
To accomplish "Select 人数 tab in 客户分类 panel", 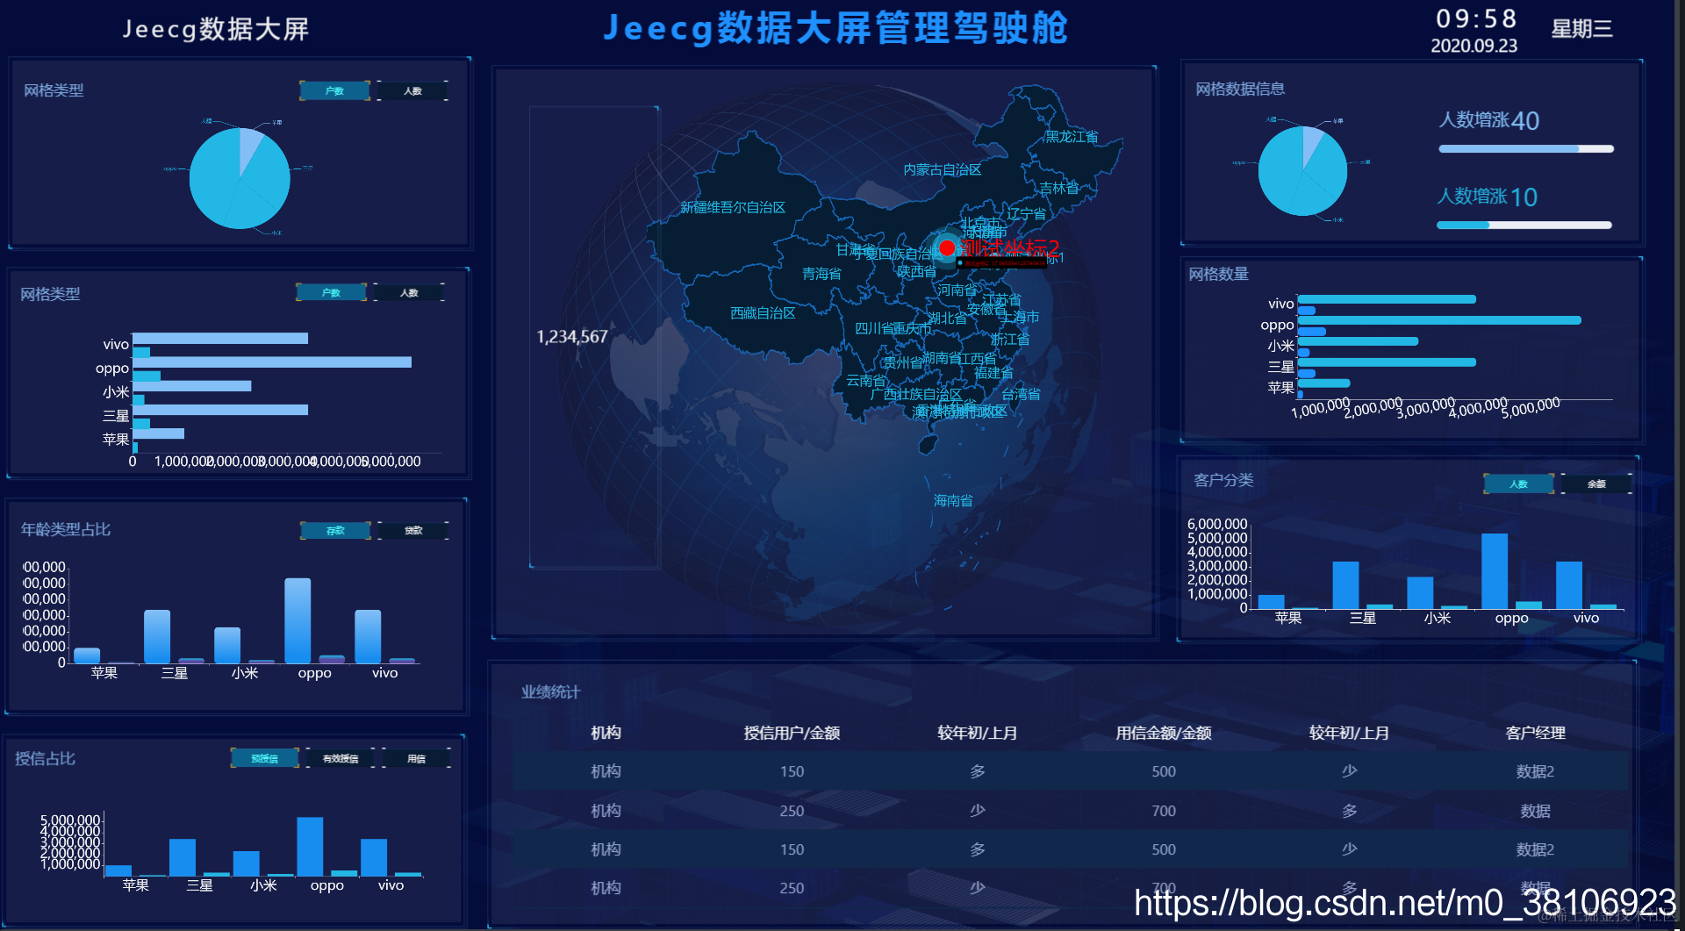I will pyautogui.click(x=1518, y=483).
